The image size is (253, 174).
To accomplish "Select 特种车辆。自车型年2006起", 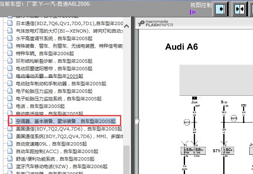I will point(45,54).
